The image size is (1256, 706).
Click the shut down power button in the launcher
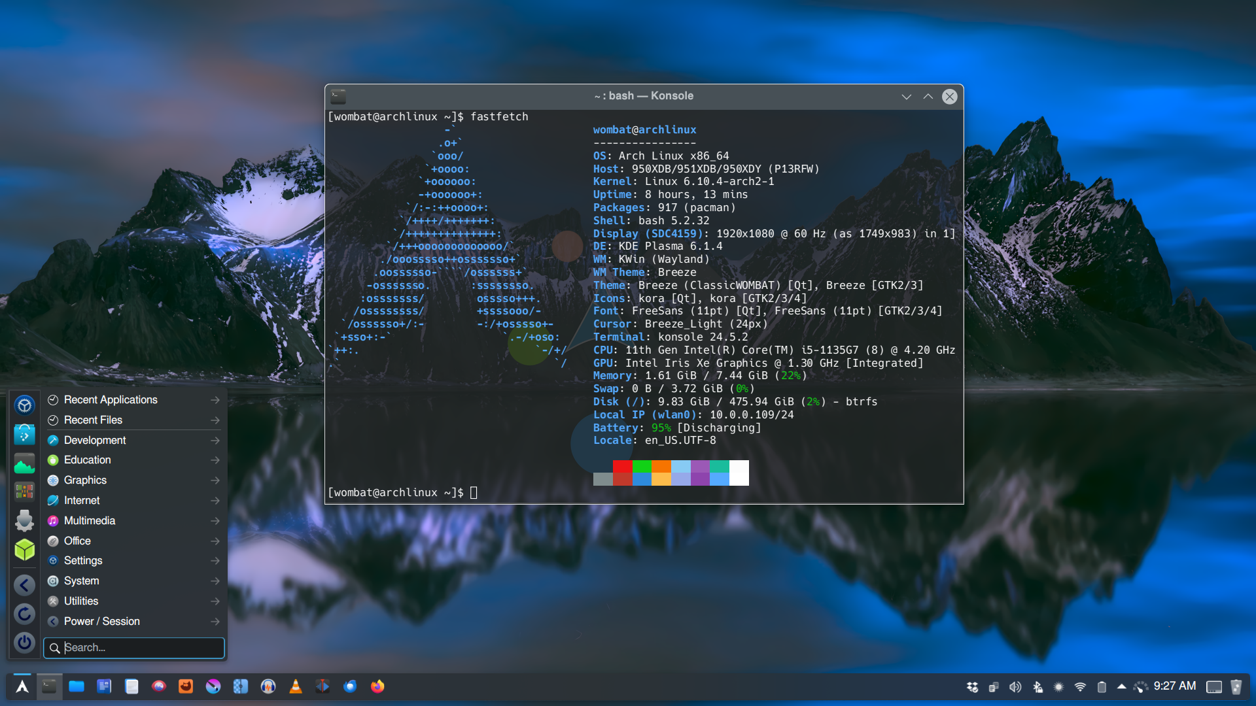click(25, 643)
